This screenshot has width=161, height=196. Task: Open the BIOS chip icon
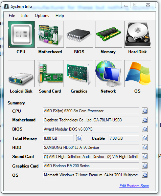(79, 34)
